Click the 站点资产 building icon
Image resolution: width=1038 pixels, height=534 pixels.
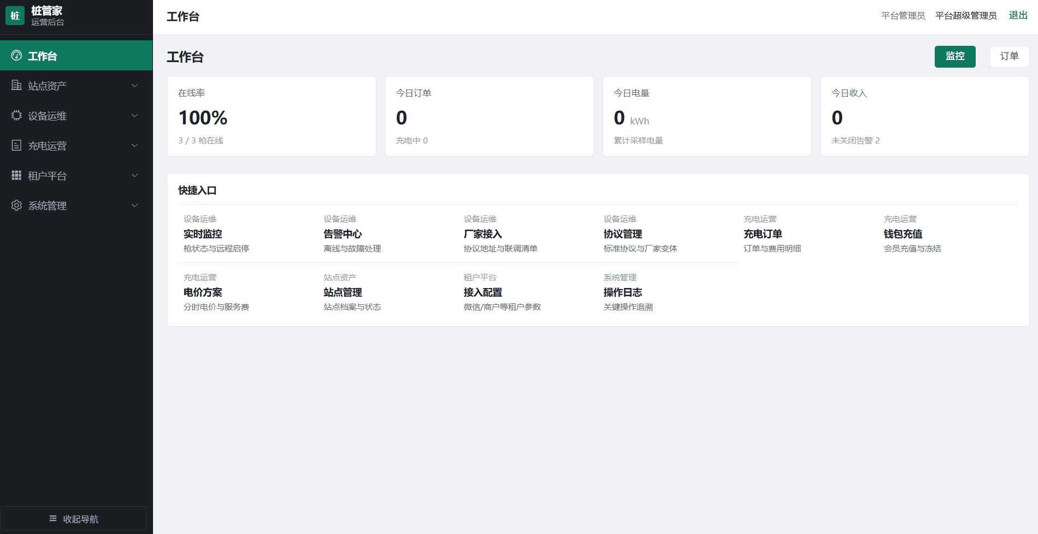tap(16, 85)
